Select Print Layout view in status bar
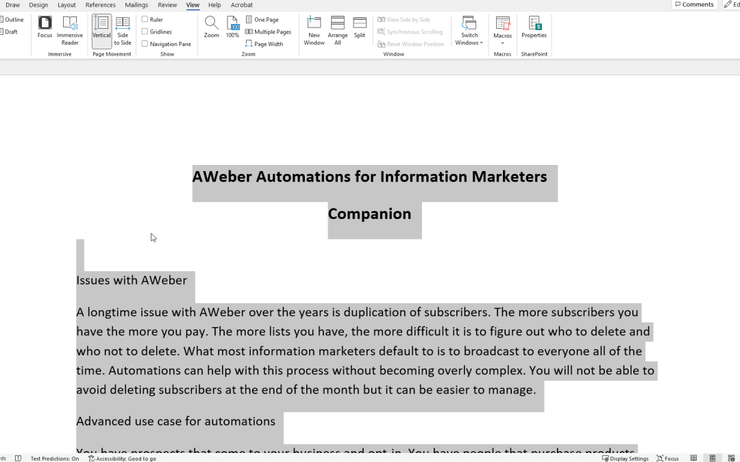Viewport: 740px width, 462px height. 713,458
